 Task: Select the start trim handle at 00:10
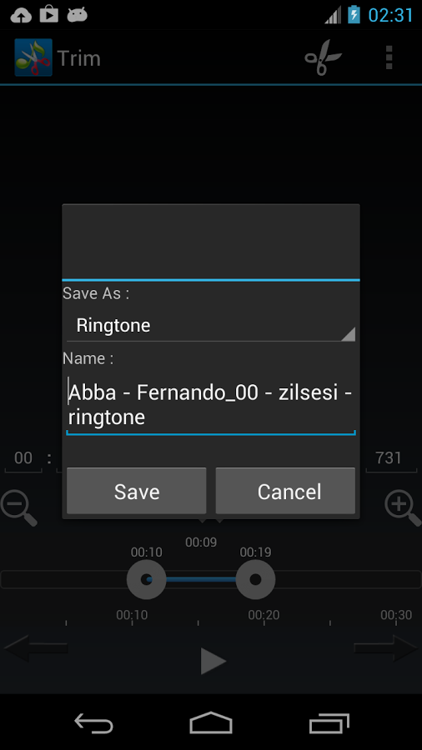tap(147, 580)
